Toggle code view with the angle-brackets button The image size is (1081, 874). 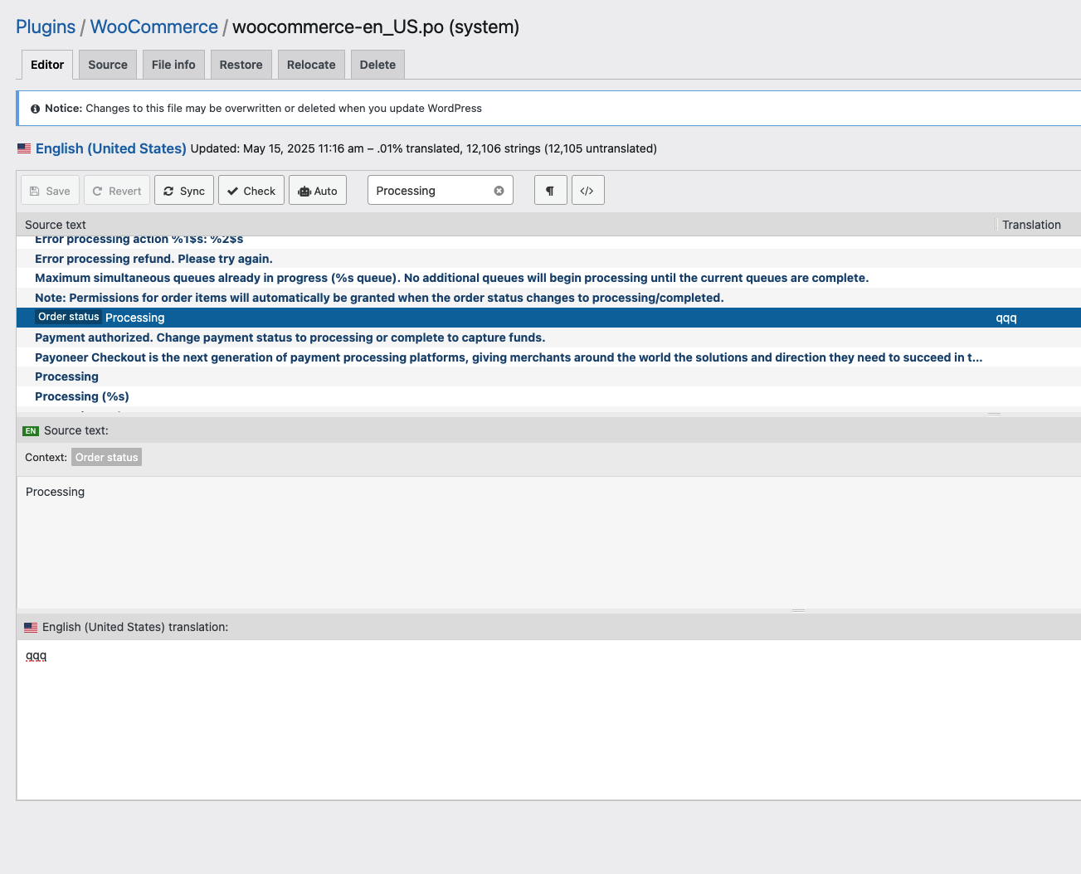click(x=587, y=191)
